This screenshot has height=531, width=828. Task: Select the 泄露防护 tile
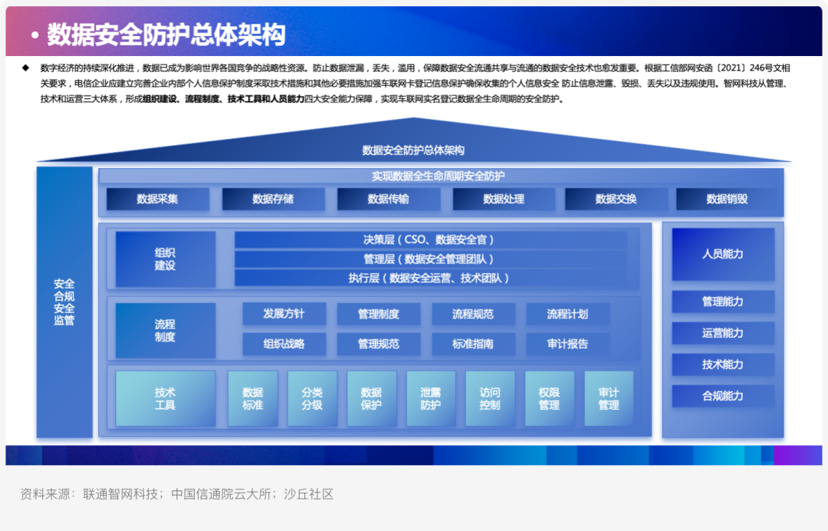click(431, 398)
